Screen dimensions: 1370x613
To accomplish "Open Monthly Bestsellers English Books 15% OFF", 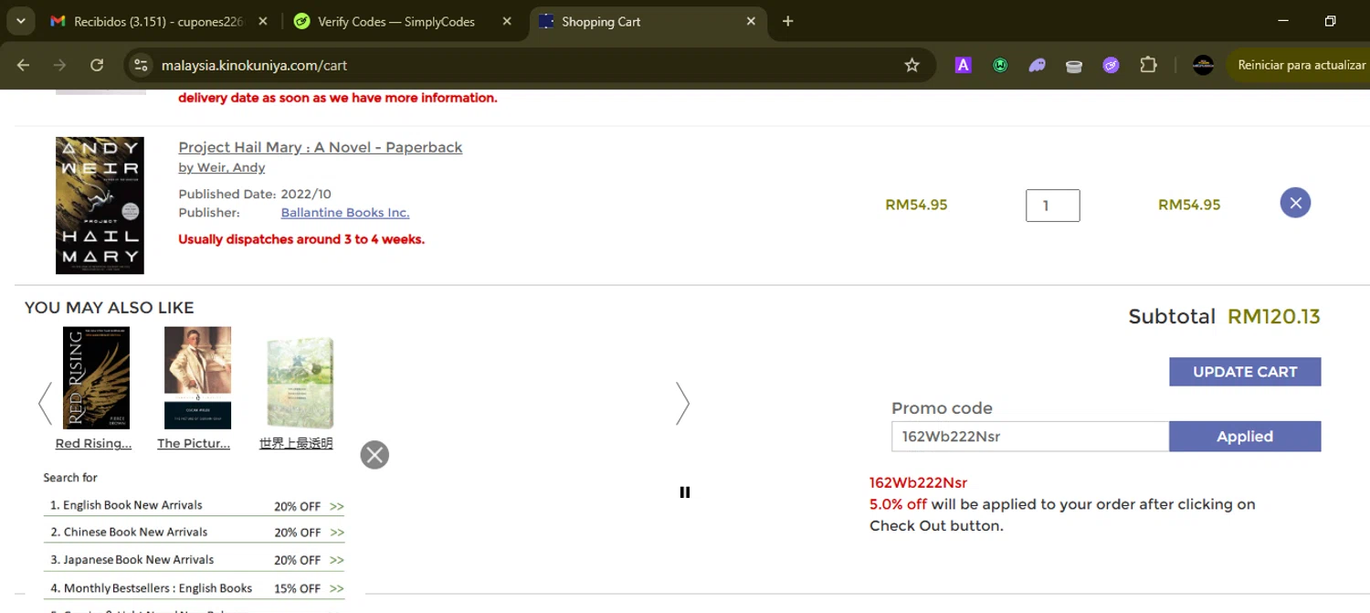I will [x=195, y=588].
